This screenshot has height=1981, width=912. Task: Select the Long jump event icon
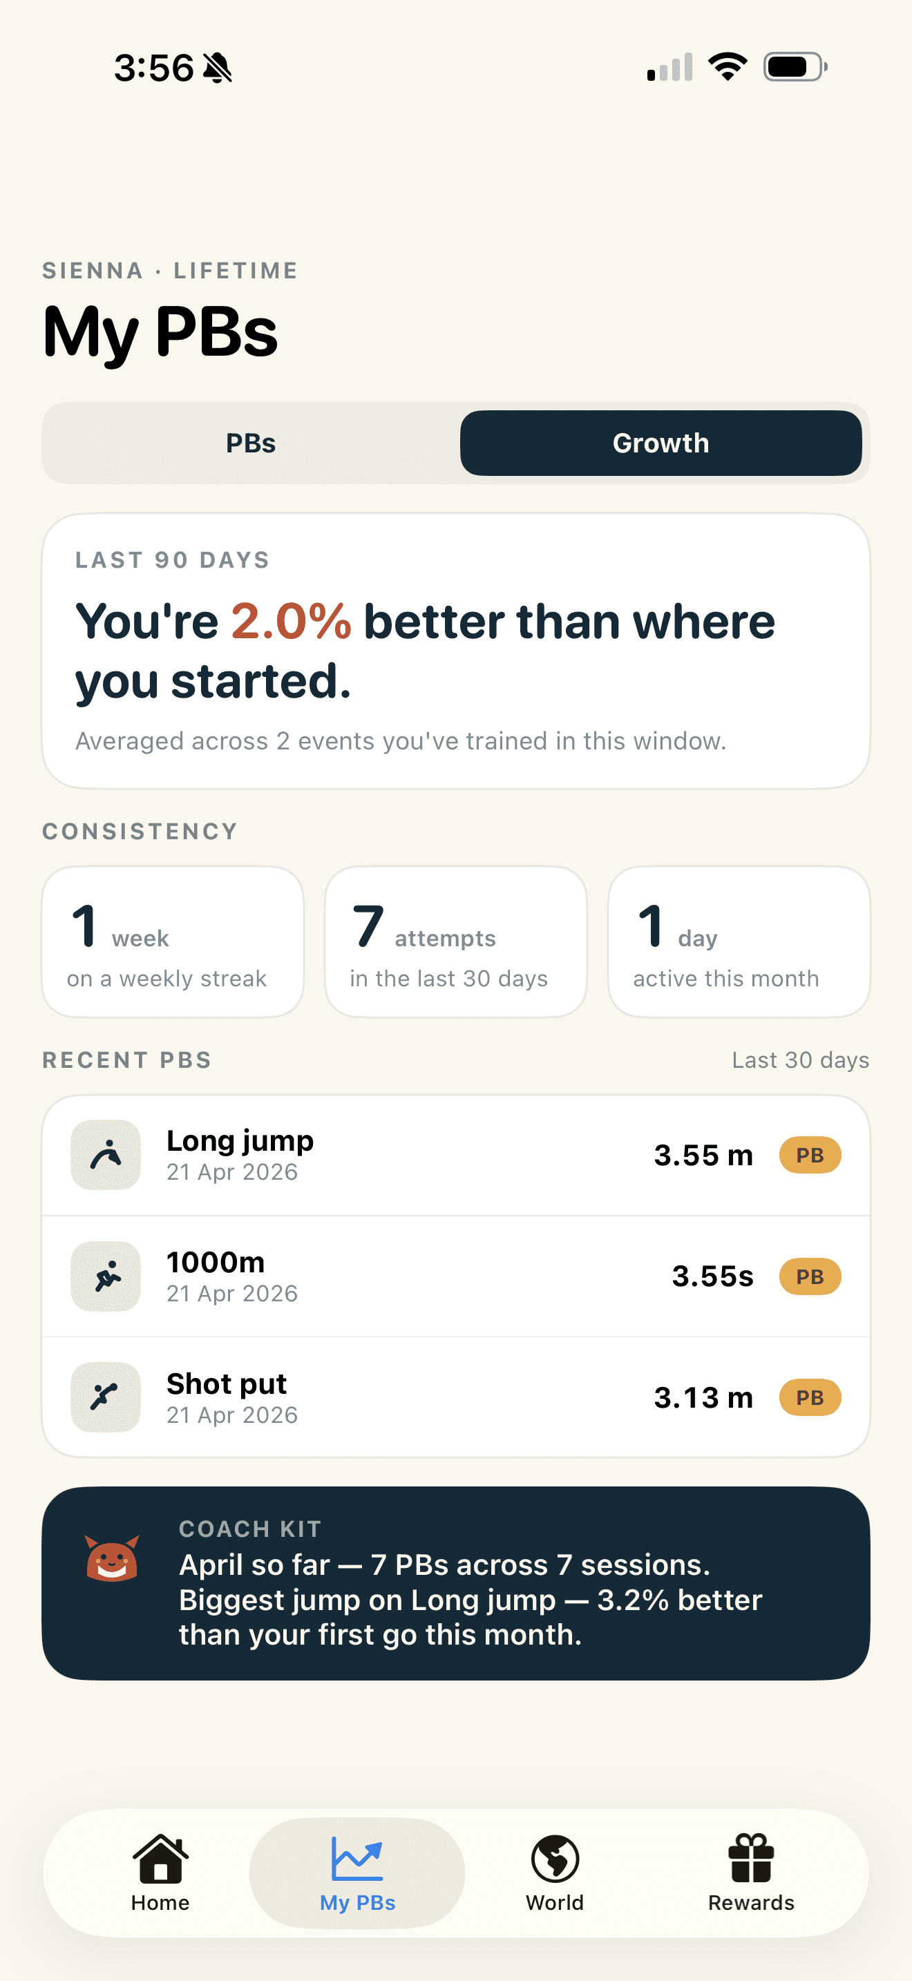pyautogui.click(x=105, y=1154)
